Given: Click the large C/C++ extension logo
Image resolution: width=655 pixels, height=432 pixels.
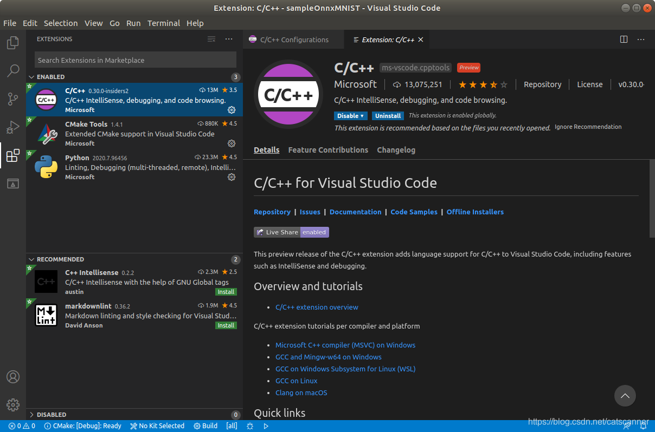Looking at the screenshot, I should [x=288, y=95].
